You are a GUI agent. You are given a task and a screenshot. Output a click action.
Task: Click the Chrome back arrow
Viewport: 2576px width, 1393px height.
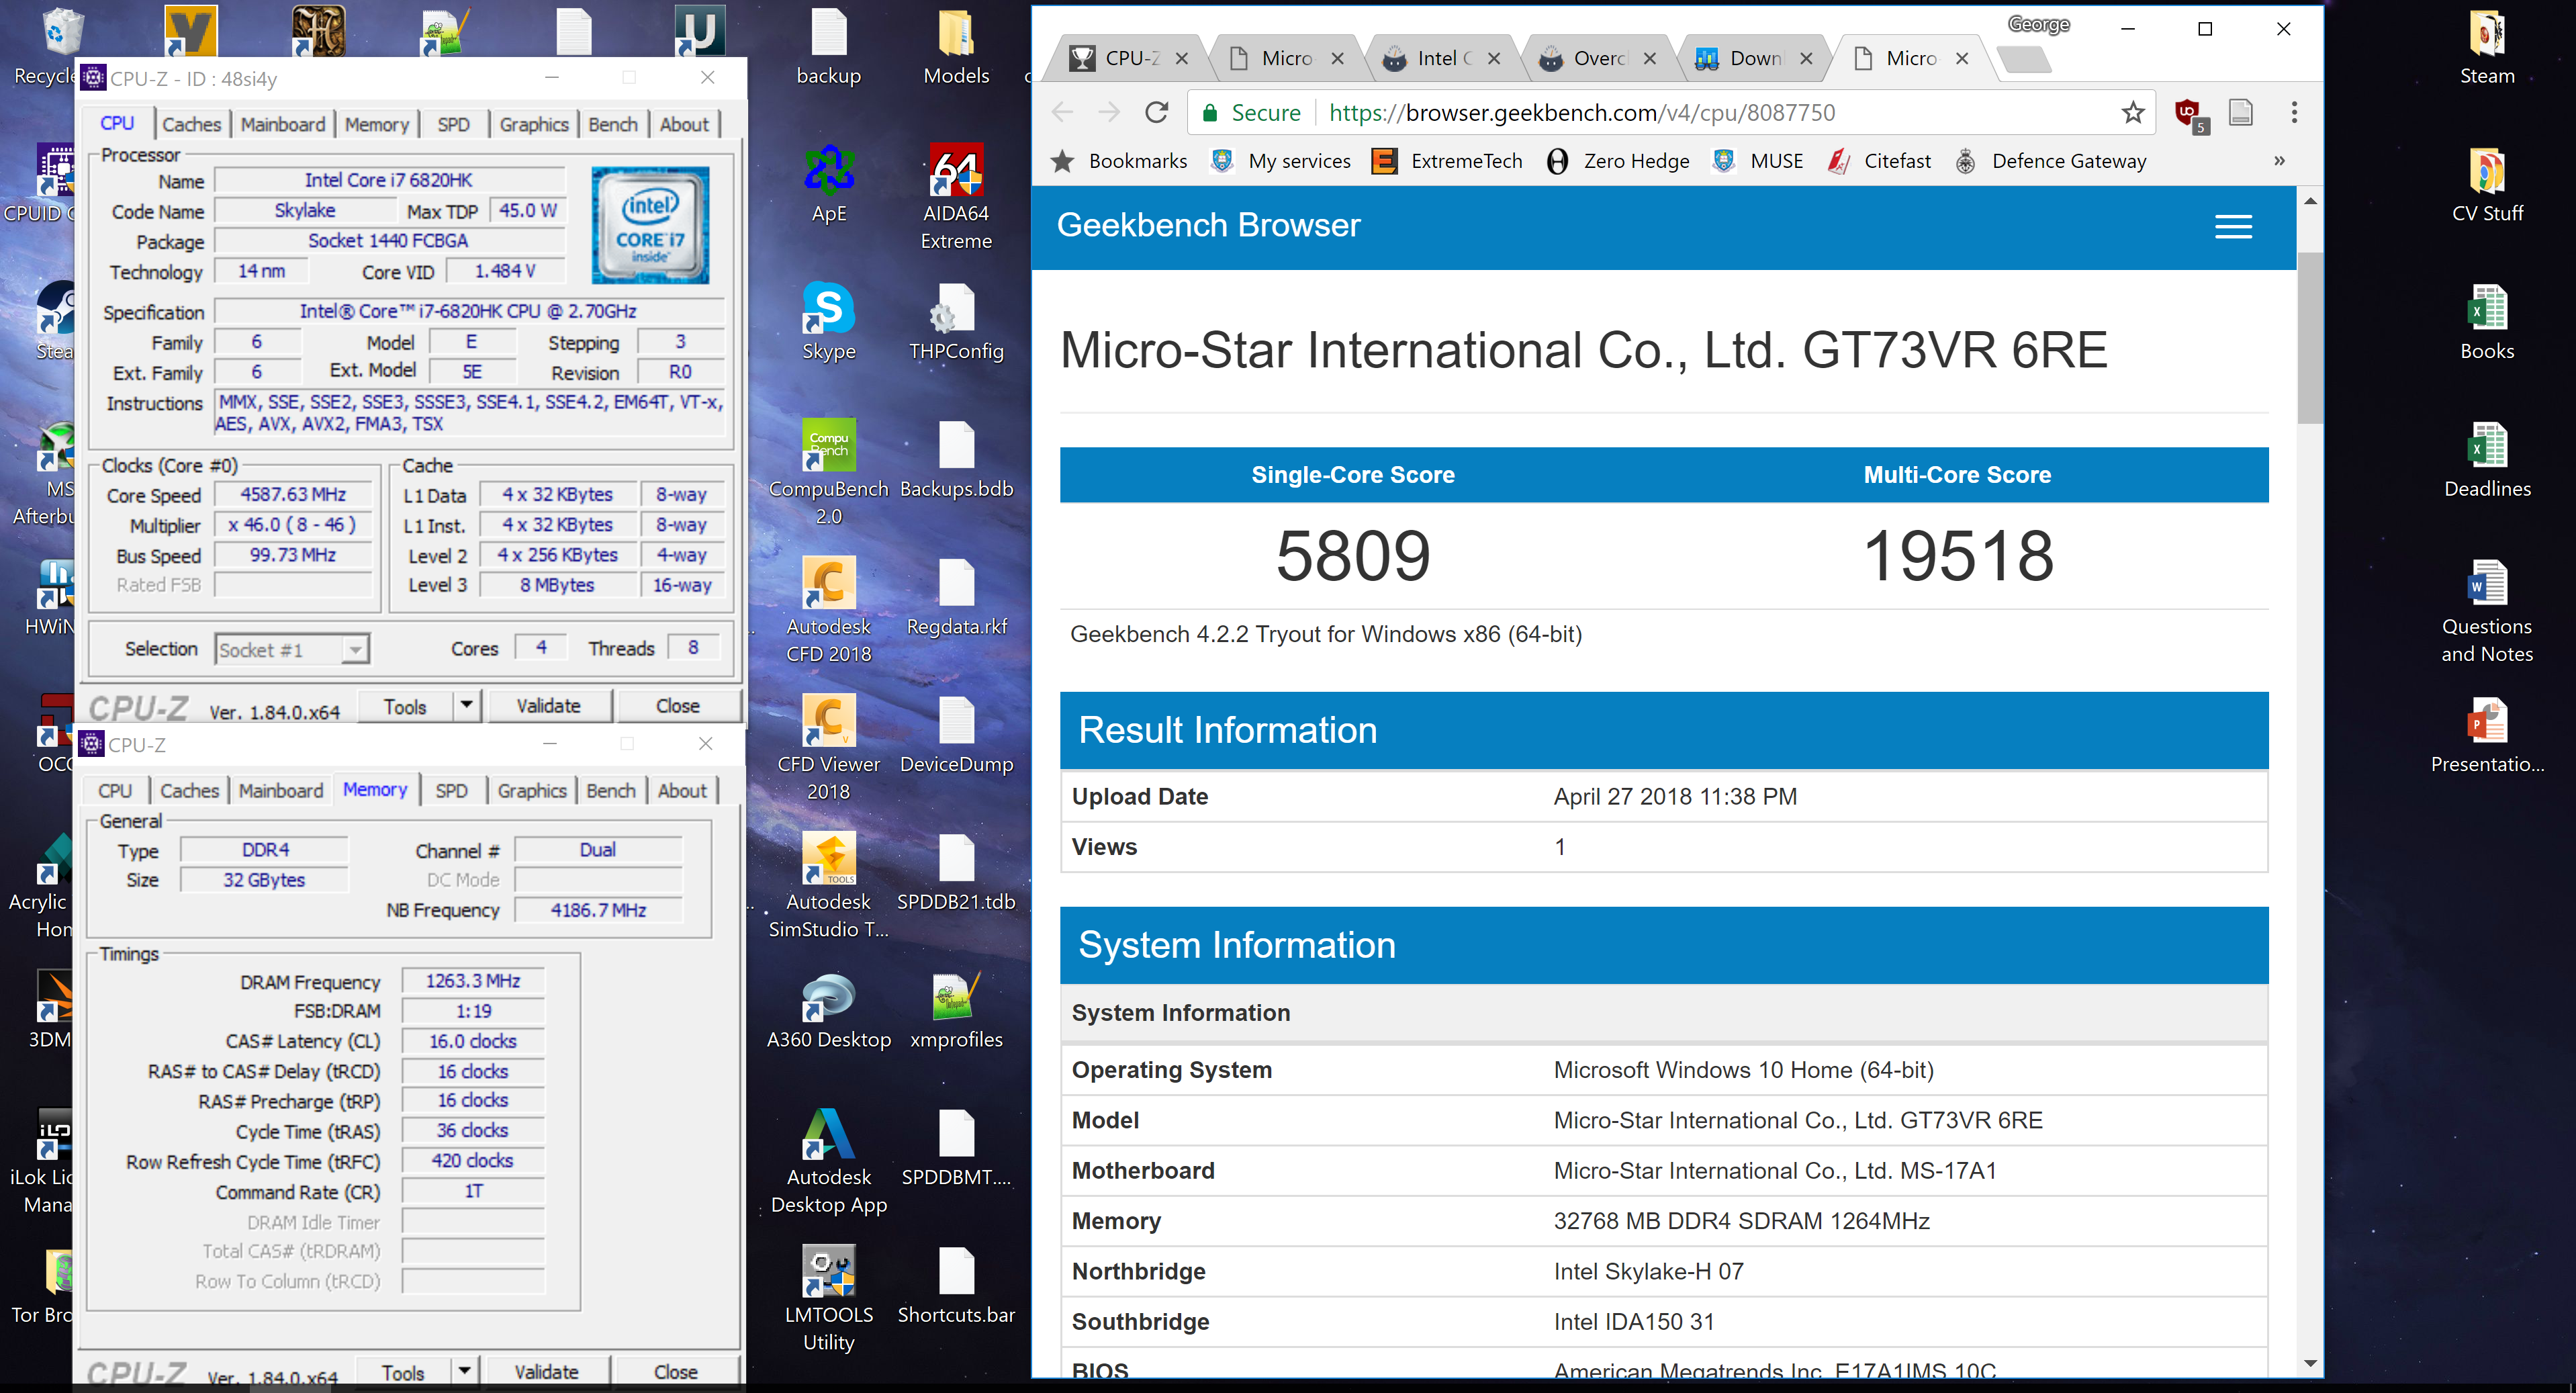pos(1063,112)
